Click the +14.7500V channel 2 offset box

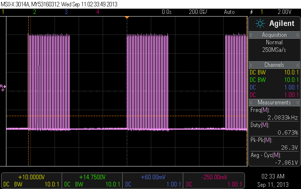(x=92, y=181)
